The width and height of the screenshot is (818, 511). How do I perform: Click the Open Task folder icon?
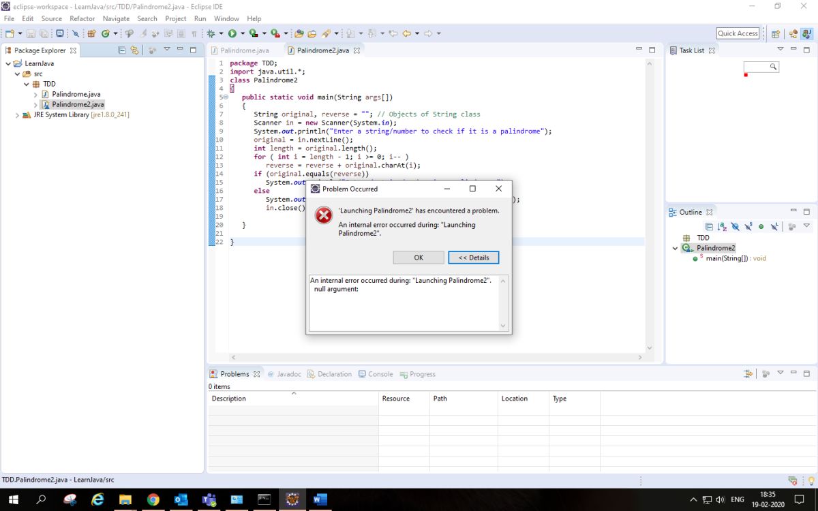click(x=312, y=33)
